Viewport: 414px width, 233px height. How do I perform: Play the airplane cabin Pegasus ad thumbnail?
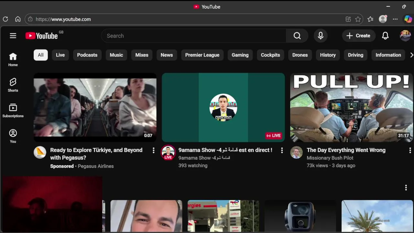point(95,107)
